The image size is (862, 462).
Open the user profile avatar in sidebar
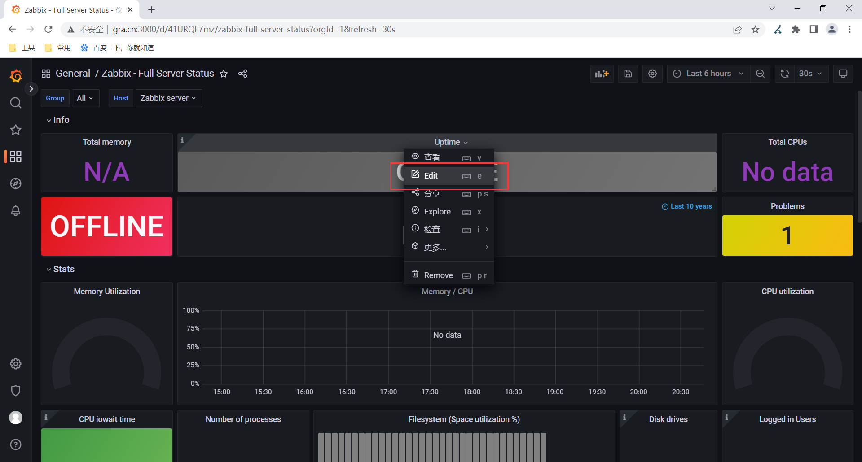[16, 418]
